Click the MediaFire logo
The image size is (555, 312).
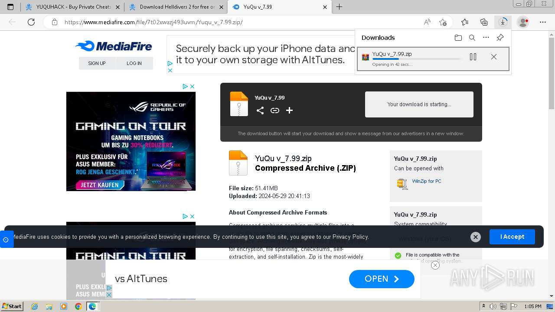pos(114,46)
